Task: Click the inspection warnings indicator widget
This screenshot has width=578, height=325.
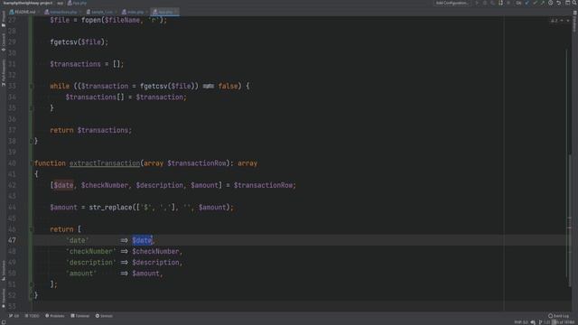Action: click(554, 21)
